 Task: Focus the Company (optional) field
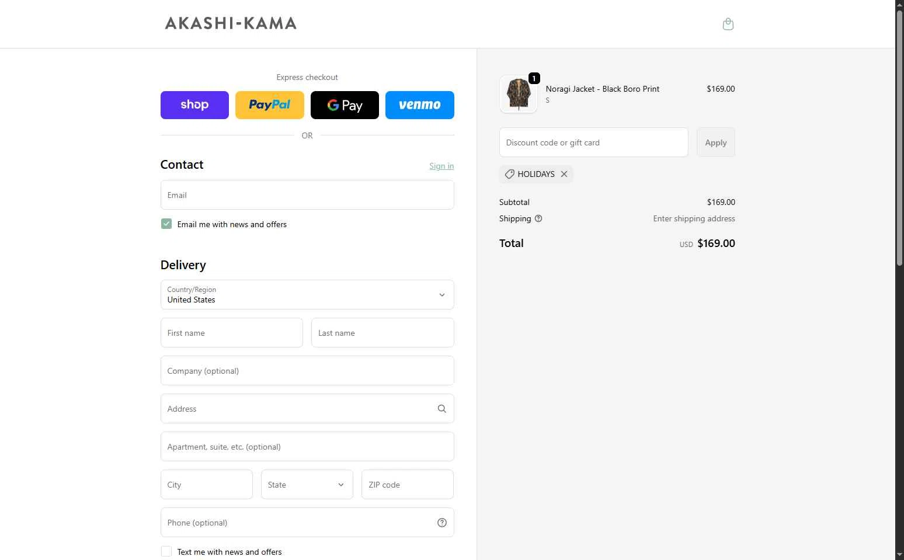tap(307, 371)
